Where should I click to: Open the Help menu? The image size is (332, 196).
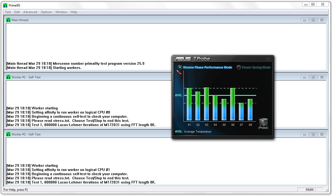74,12
